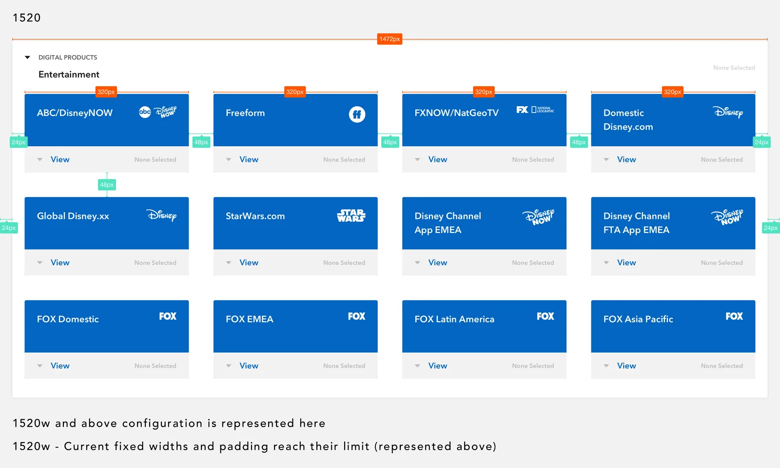Click Disney NOW logo on Disney Channel App EMEA
The height and width of the screenshot is (468, 780).
[x=538, y=216]
